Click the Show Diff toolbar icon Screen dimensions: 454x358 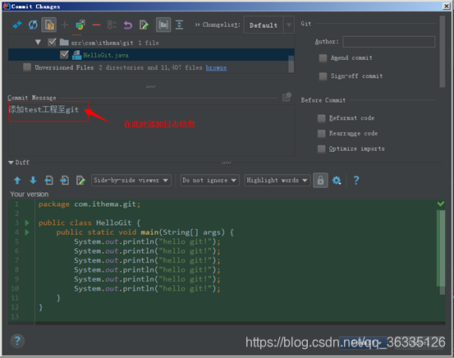pyautogui.click(x=17, y=25)
